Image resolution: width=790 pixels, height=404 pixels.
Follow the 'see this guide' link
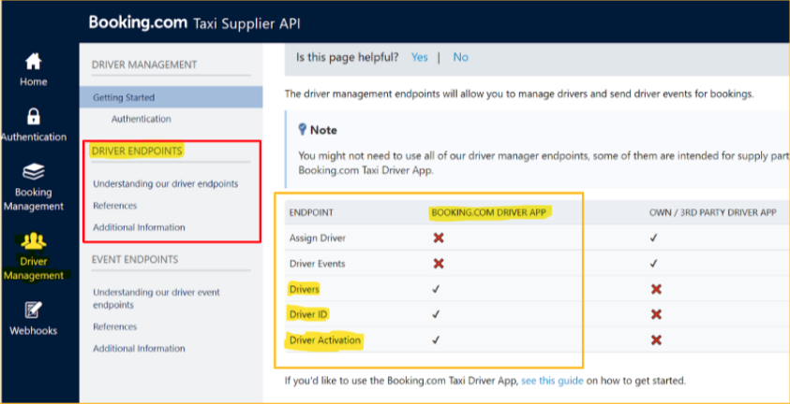coord(552,381)
